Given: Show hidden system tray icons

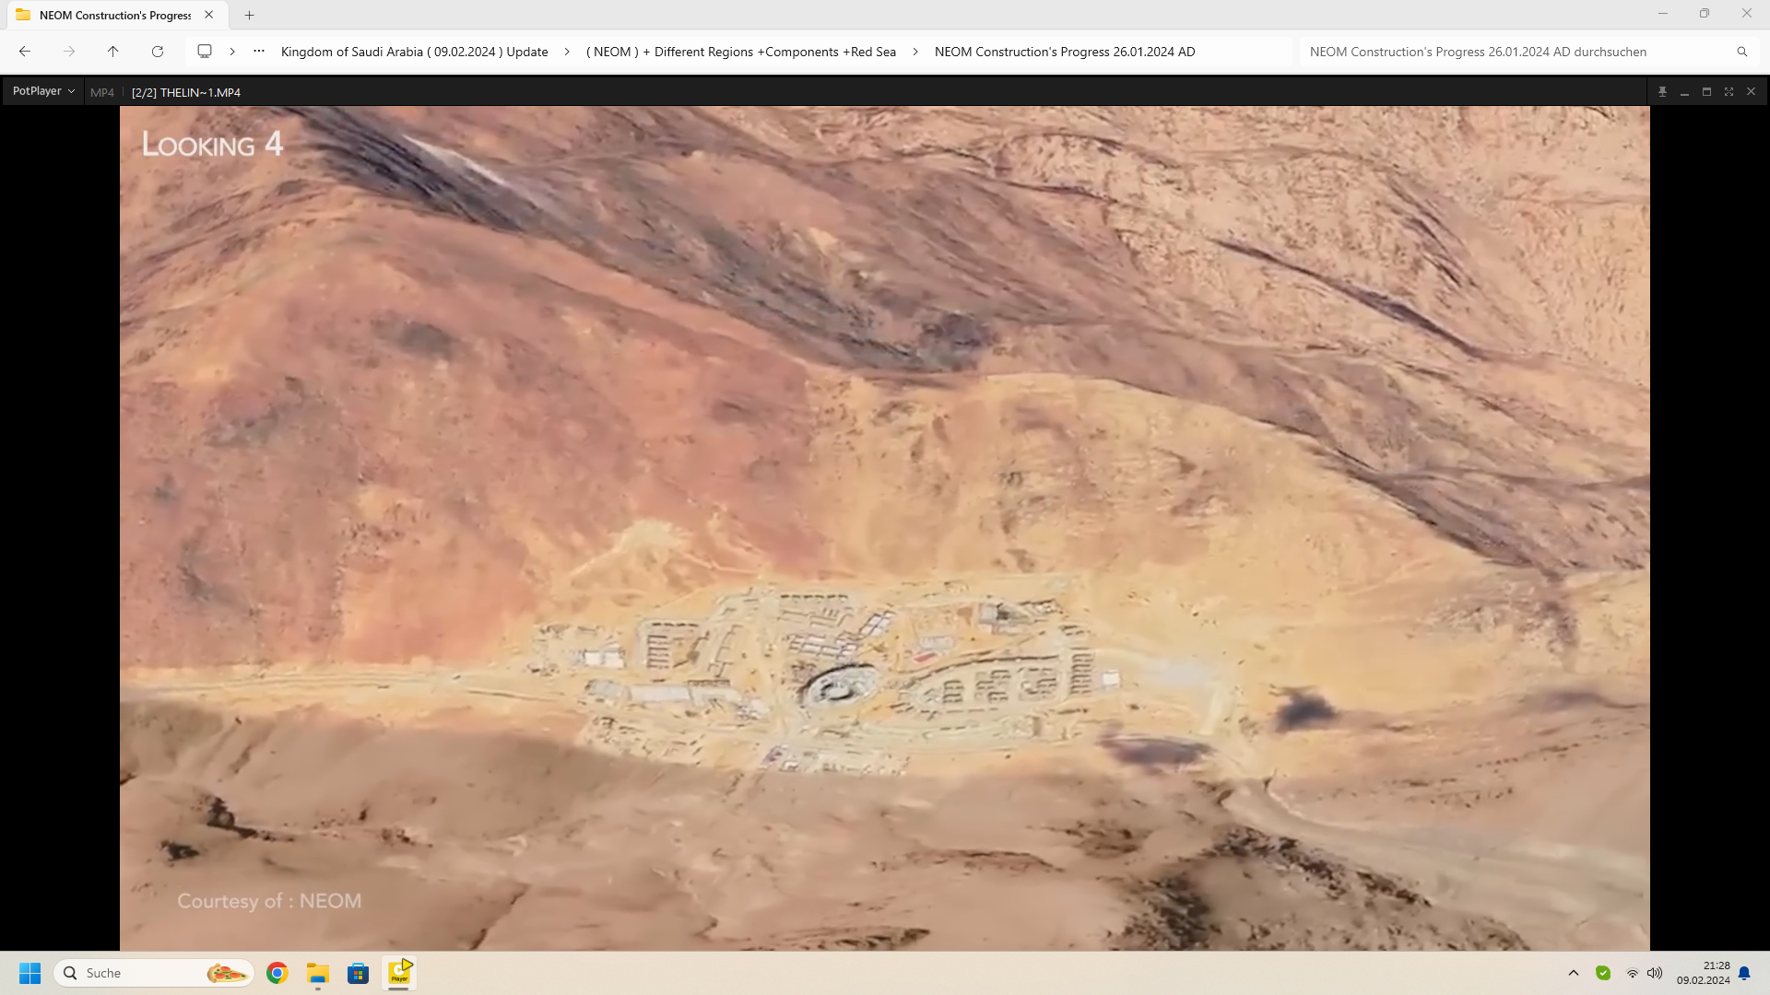Looking at the screenshot, I should [1574, 973].
